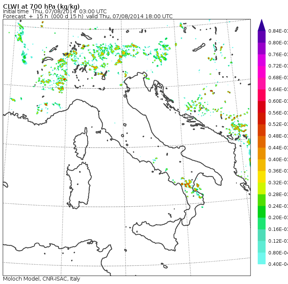This screenshot has width=288, height=284.
Task: Click the "Forecast + 15 h" valid time line
Action: [x=88, y=16]
